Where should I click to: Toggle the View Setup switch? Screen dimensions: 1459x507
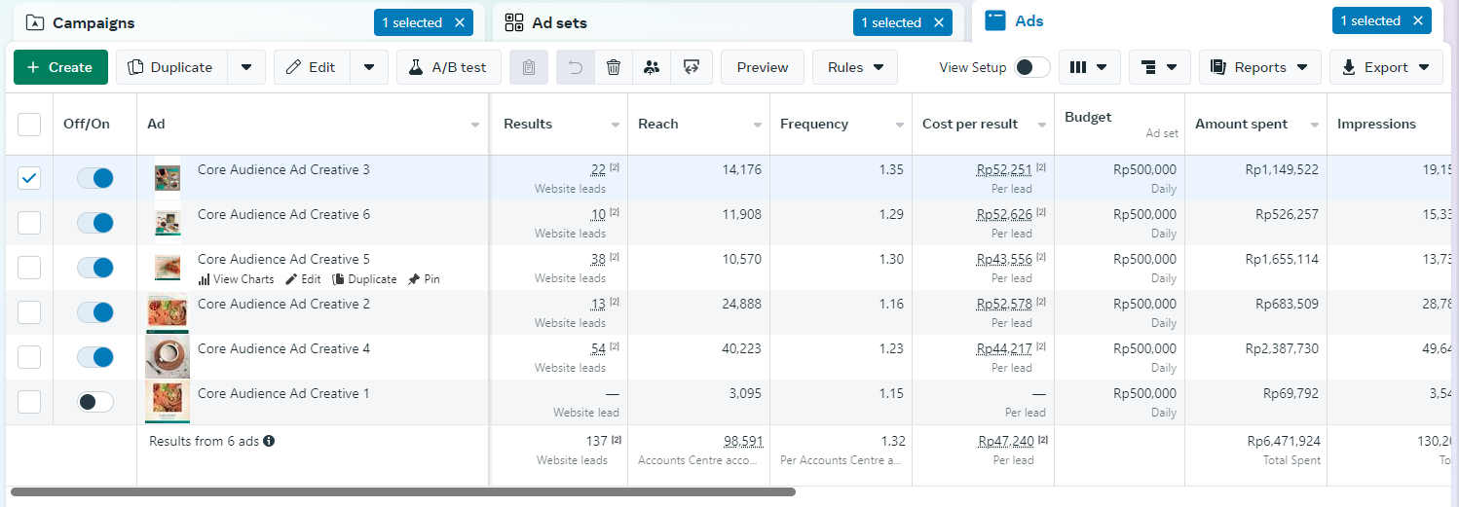[1032, 67]
